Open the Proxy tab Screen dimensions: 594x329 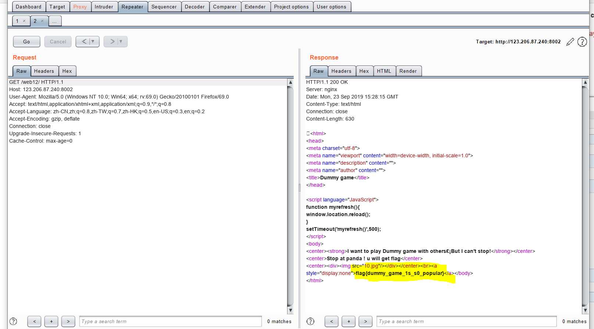[x=80, y=7]
